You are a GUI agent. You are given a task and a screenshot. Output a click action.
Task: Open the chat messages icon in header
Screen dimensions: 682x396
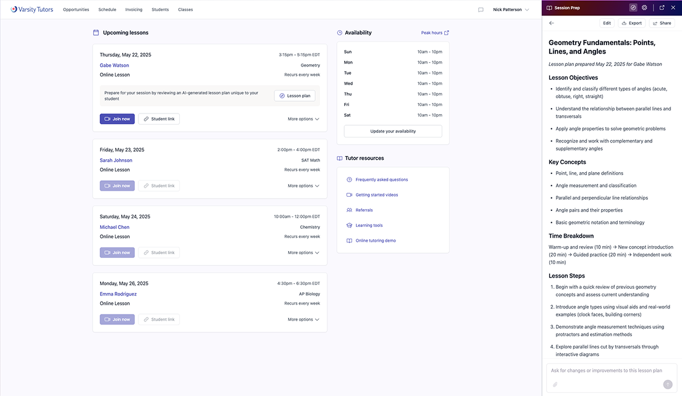coord(481,10)
